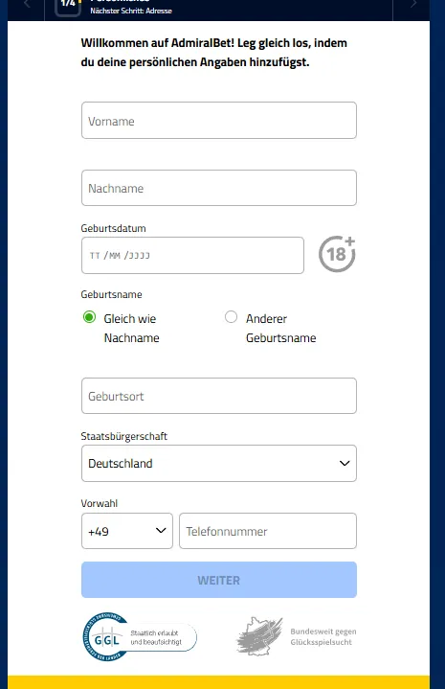Click the GGL 'Staatlich erlaubt' badge

point(140,637)
